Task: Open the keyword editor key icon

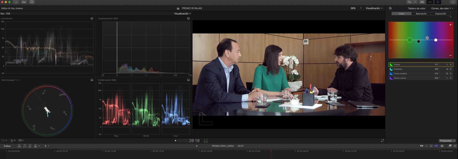Action: tap(24, 2)
